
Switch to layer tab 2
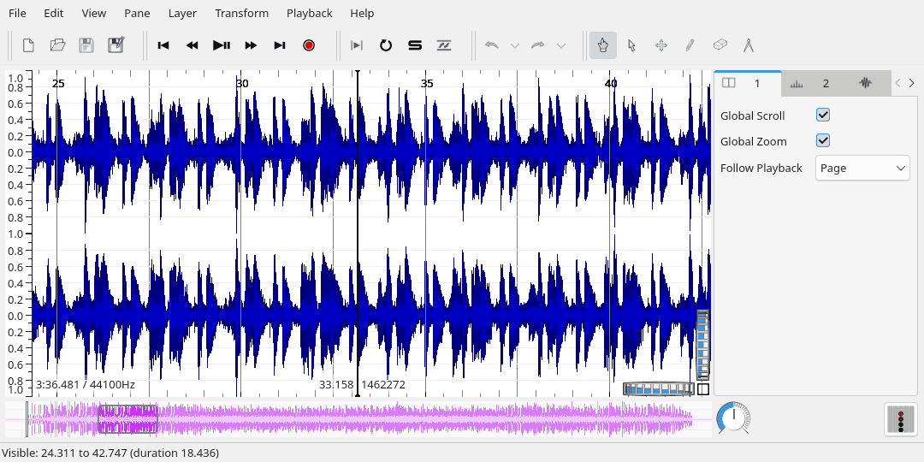815,83
